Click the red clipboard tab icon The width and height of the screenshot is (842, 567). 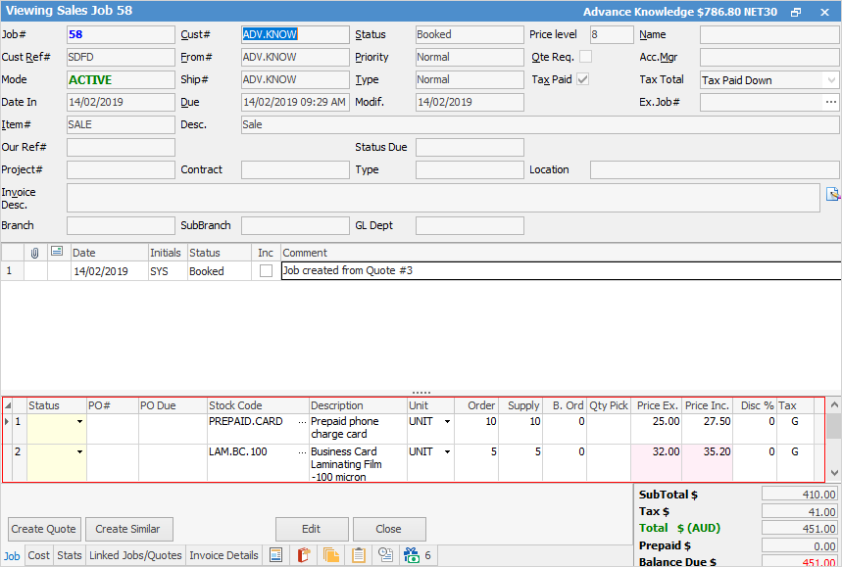(x=303, y=555)
